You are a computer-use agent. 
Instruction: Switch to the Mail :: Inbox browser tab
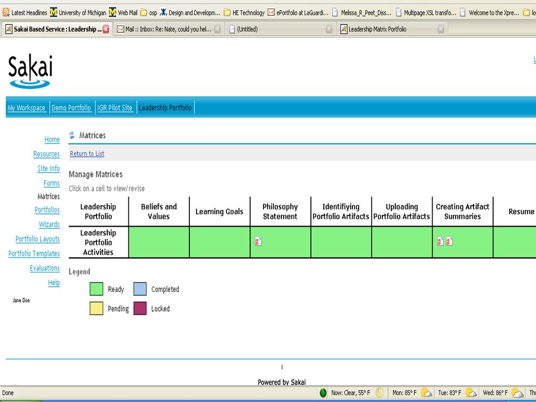click(168, 29)
